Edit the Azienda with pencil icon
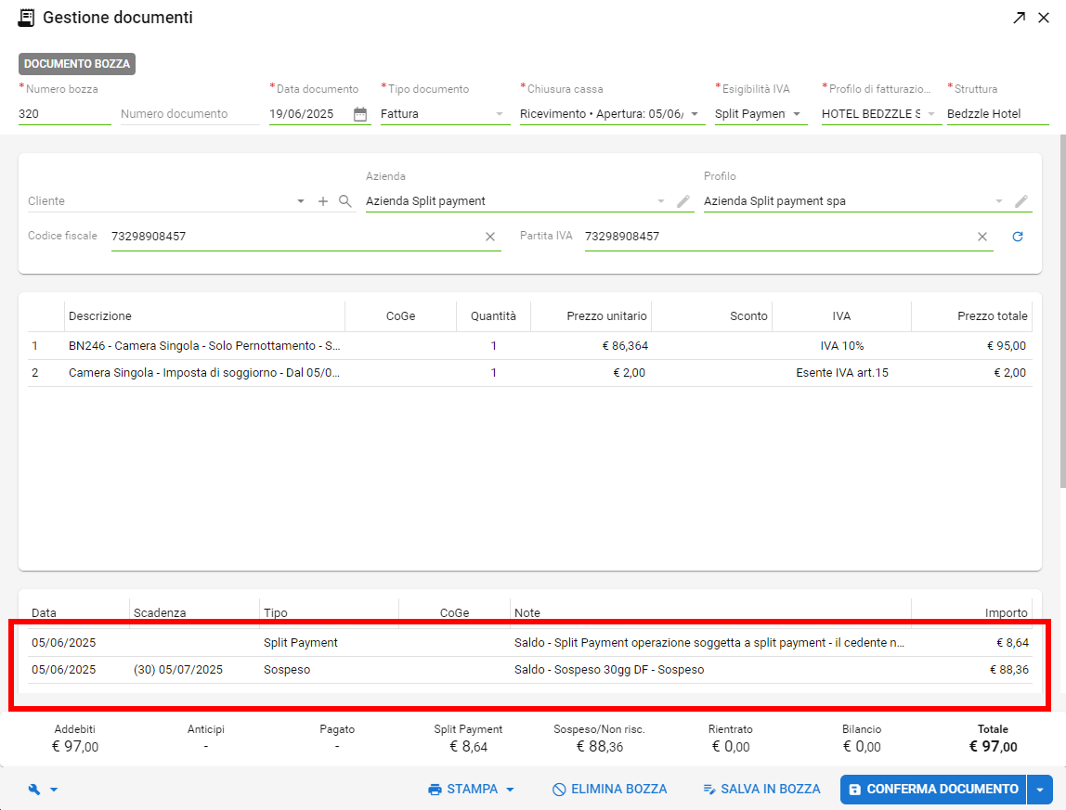Viewport: 1066px width, 810px height. click(x=683, y=201)
